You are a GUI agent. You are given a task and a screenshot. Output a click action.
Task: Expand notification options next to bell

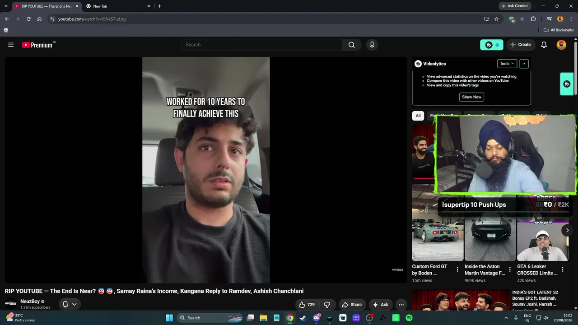click(75, 304)
